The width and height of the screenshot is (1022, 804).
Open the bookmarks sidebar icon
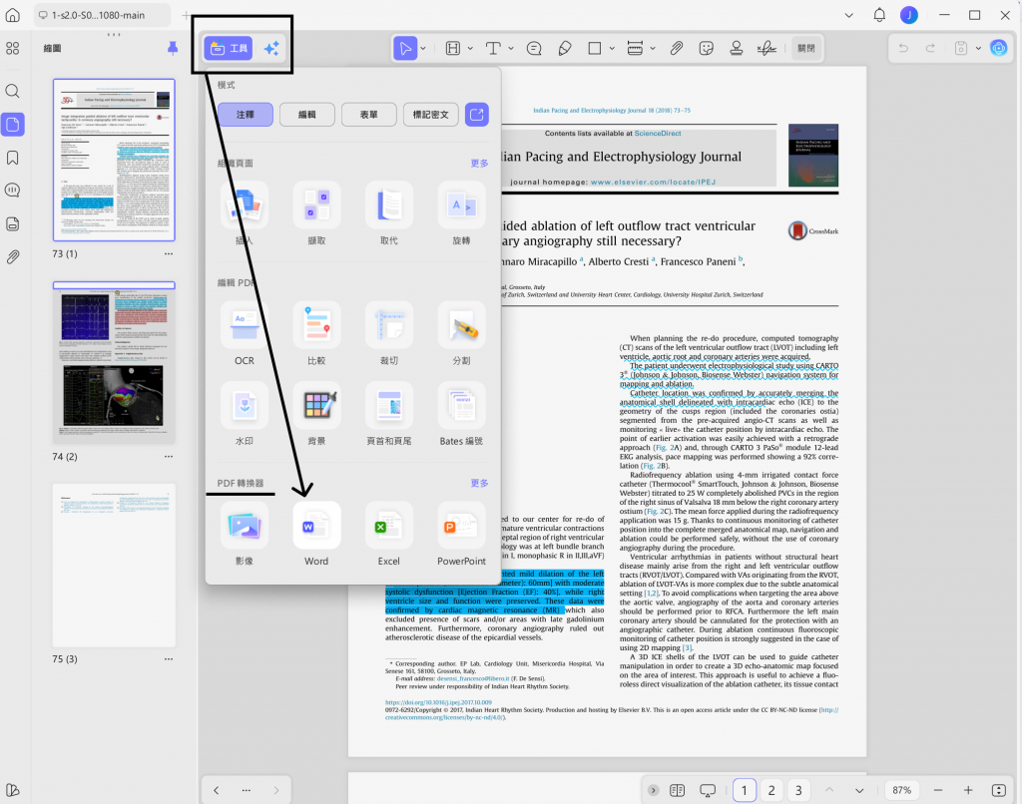(12, 158)
